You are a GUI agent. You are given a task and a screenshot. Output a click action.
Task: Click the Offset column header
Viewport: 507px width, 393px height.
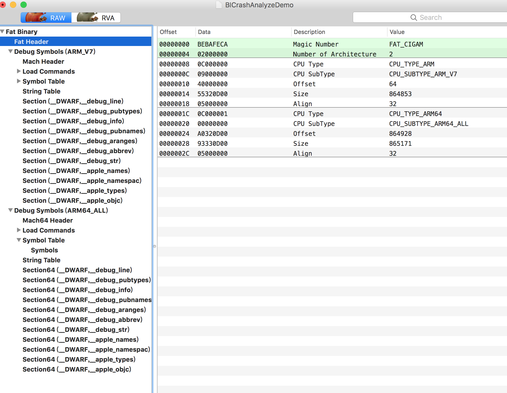point(177,32)
